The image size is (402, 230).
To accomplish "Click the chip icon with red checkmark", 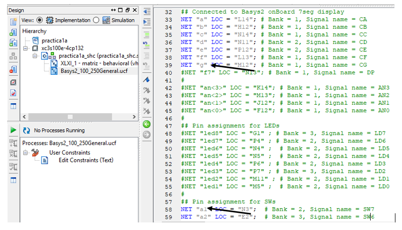I will [x=13, y=82].
